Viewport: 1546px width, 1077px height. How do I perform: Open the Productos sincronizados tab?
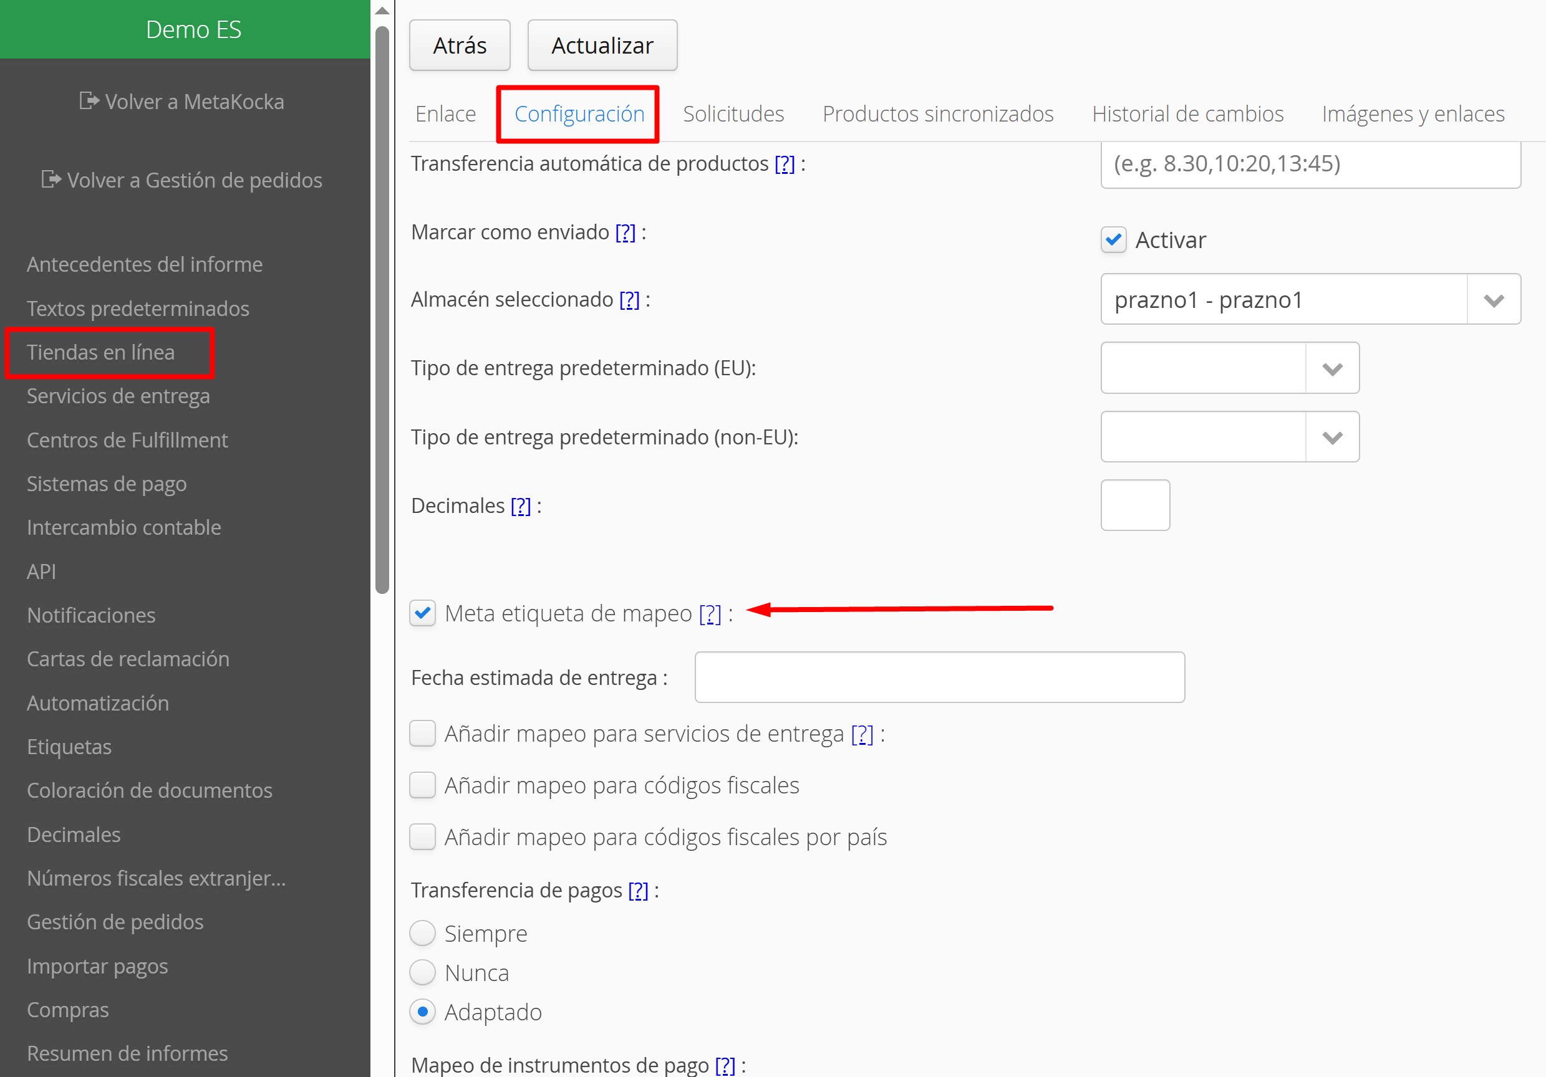click(x=937, y=114)
